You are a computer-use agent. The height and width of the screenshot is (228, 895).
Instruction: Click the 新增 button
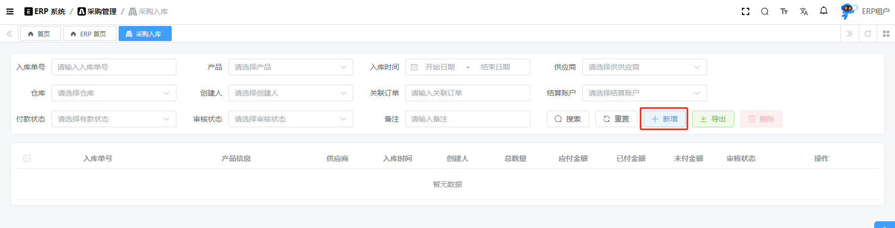click(664, 119)
